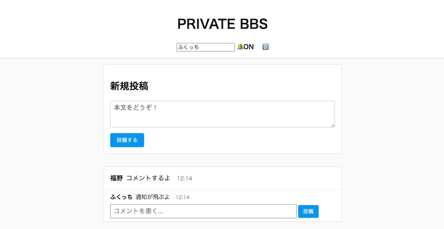The image size is (444, 229).
Task: Click into the 本文をどうぞ！ text area
Action: [x=222, y=114]
